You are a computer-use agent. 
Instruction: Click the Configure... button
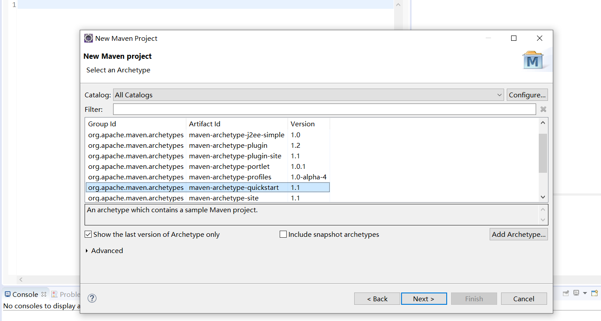coord(527,95)
